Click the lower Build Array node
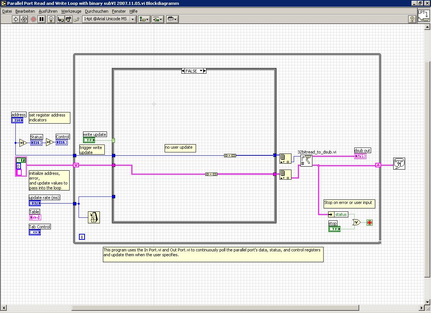This screenshot has width=431, height=313. click(285, 175)
